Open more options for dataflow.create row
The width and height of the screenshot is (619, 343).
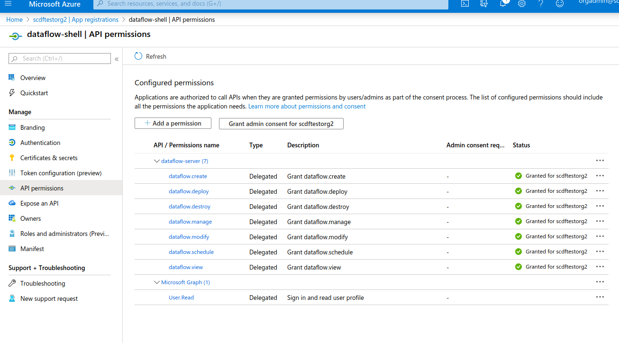coord(600,176)
